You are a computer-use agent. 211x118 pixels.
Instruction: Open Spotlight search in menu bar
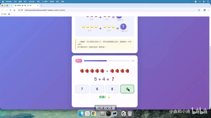point(200,2)
